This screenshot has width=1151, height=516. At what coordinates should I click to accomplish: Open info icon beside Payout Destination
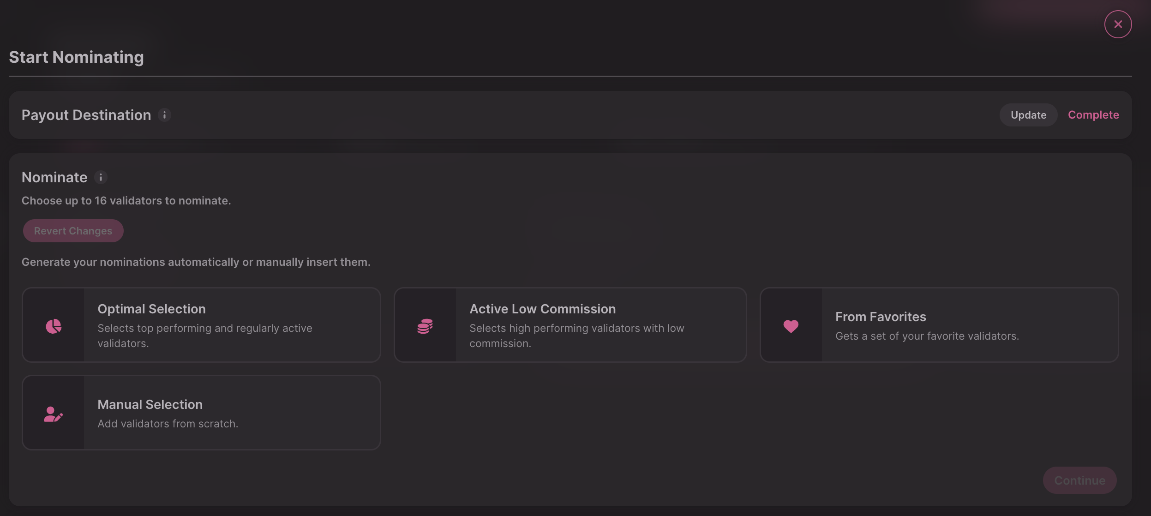(164, 115)
